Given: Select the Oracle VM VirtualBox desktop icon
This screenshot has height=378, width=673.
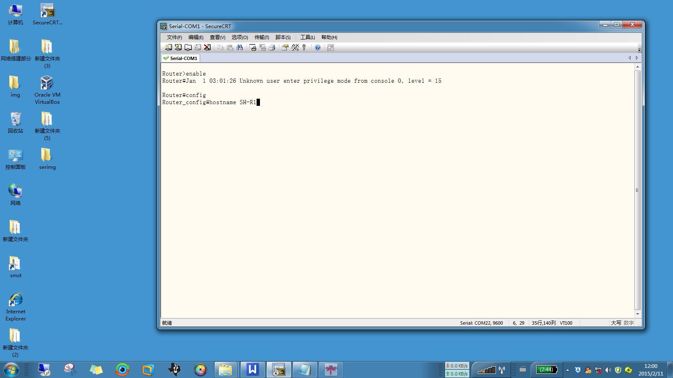Looking at the screenshot, I should coord(48,90).
